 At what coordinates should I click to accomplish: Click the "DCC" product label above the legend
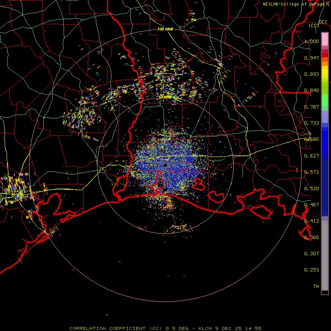(323, 22)
